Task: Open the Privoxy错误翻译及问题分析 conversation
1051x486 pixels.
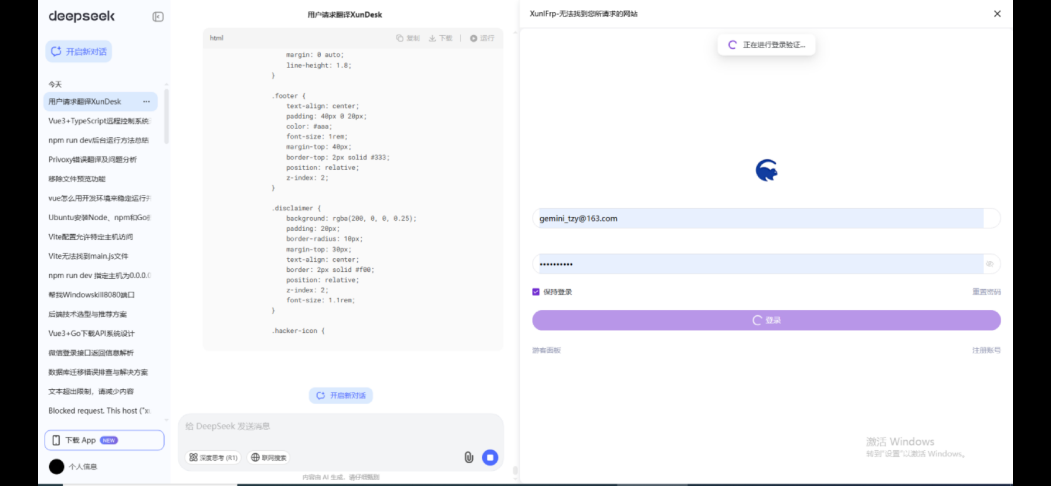Action: coord(93,160)
